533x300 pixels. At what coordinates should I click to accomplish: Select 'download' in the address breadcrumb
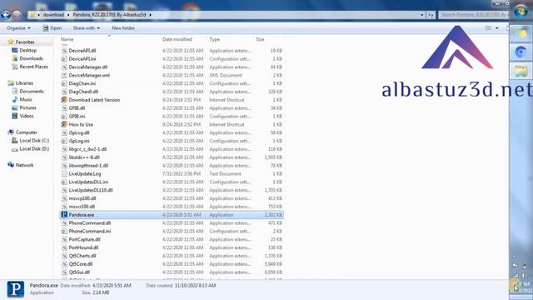[53, 15]
